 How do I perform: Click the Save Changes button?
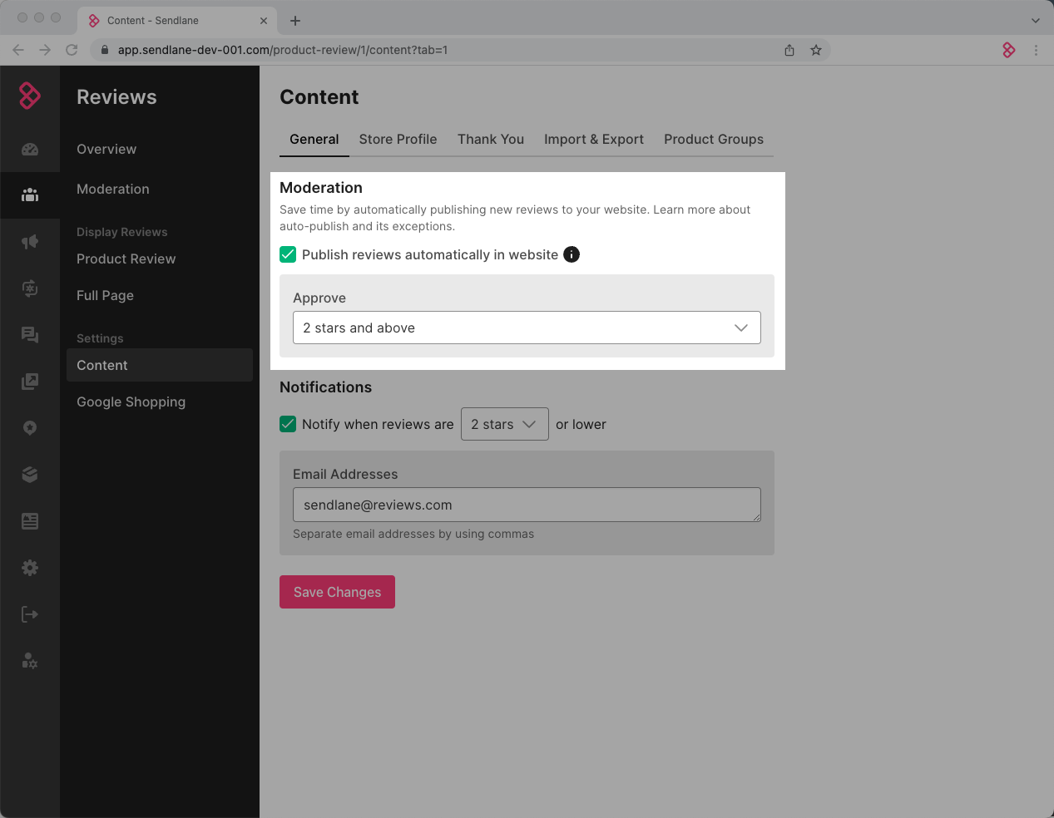[x=337, y=592]
